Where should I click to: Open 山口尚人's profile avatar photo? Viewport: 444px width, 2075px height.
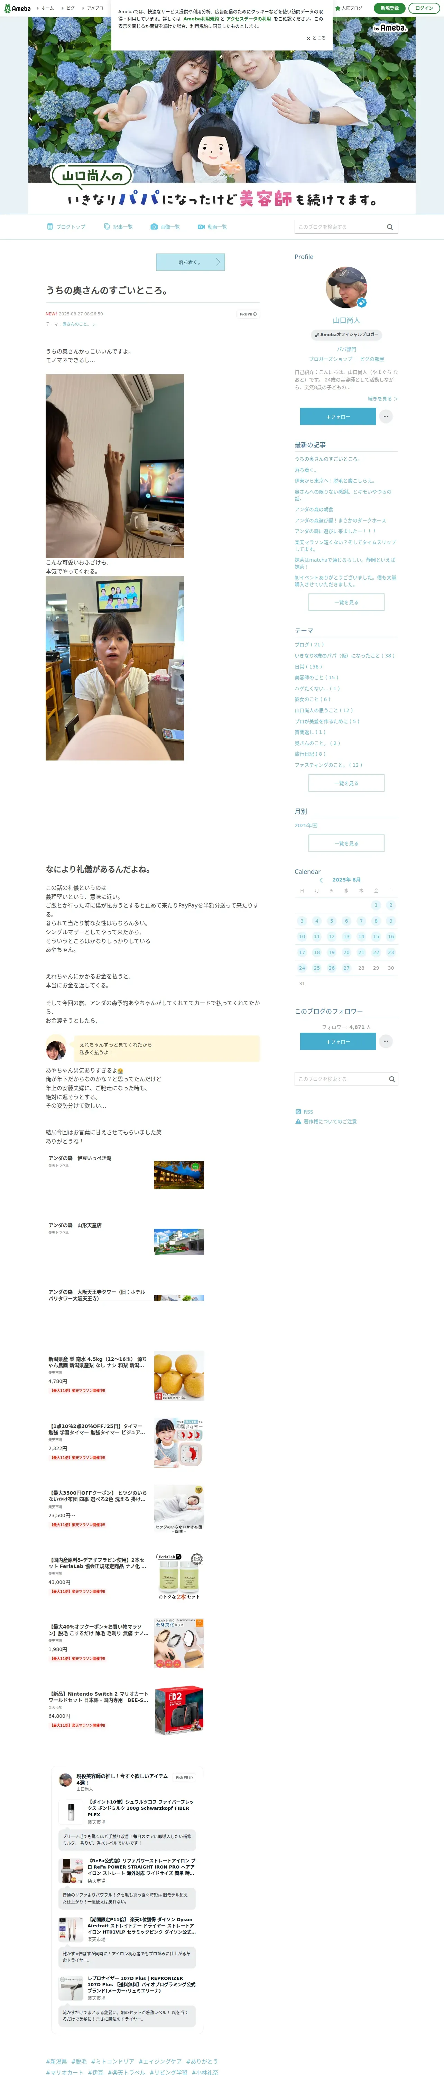(346, 288)
